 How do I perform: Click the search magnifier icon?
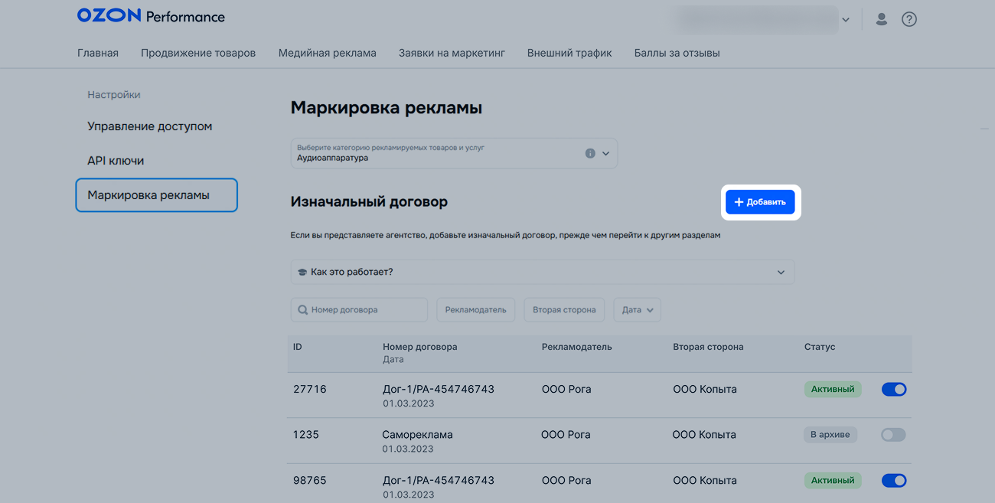coord(303,310)
